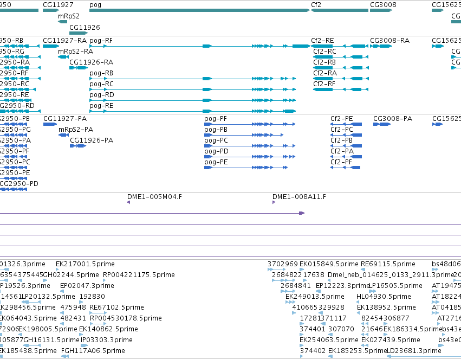This screenshot has width=461, height=359.
Task: Click EST IP03303.3prime
Action: click(x=107, y=340)
